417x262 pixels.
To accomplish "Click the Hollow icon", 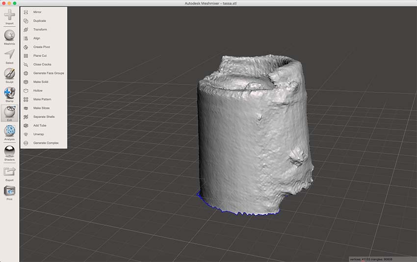I will pos(26,90).
